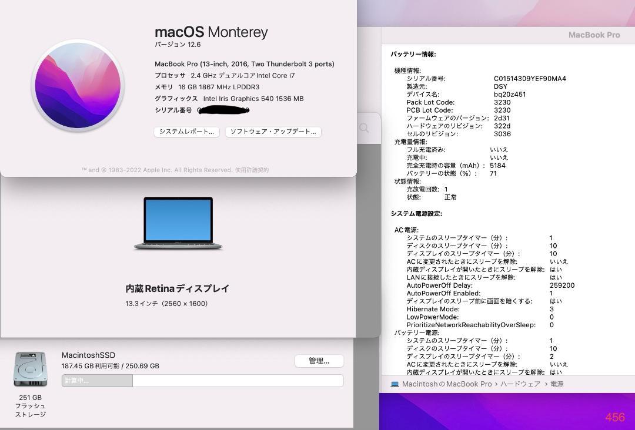Click the MacBook laptop display image
The height and width of the screenshot is (430, 635).
(x=178, y=223)
